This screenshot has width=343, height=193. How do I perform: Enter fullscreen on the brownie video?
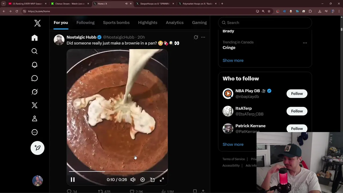pos(162,180)
